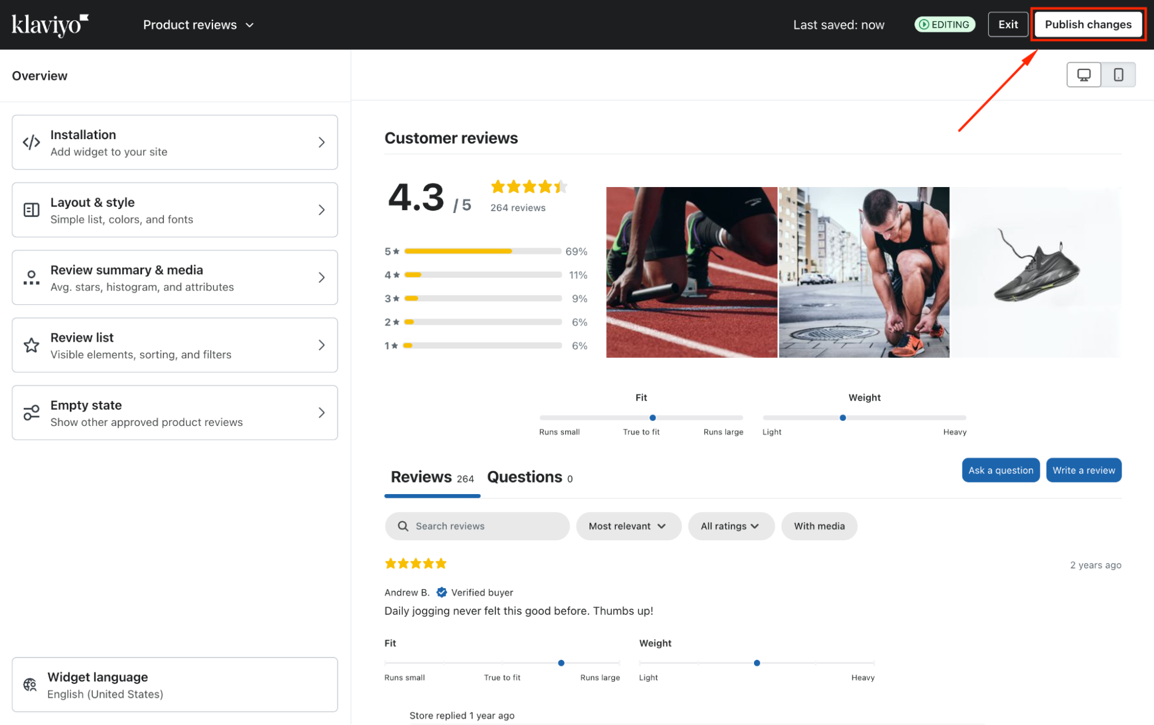Screen dimensions: 1154x725
Task: Click Publish changes button
Action: (1088, 25)
